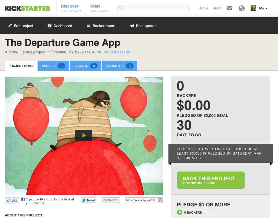Expand the Me account dropdown

pos(263,8)
